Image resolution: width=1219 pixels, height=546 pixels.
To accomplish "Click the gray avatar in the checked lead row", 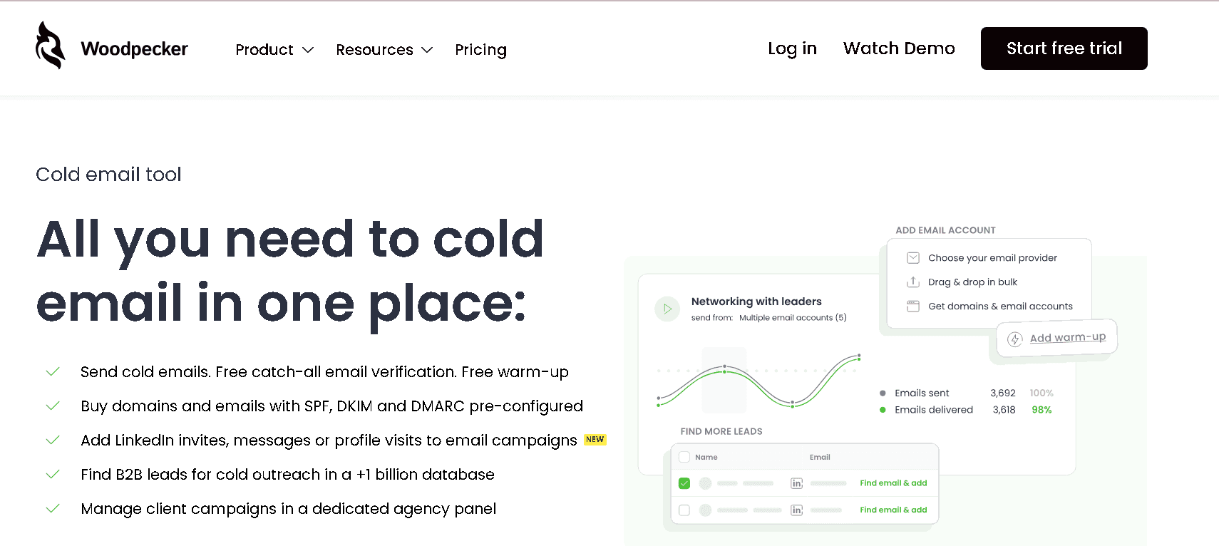I will point(706,483).
